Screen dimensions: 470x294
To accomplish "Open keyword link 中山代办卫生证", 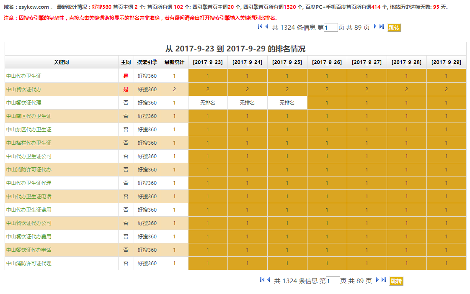I will tap(24, 76).
